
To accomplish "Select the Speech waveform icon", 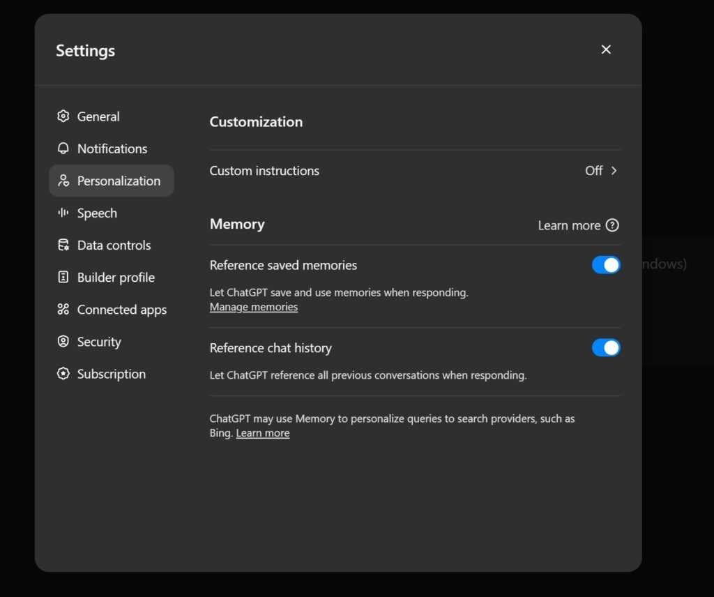I will point(63,213).
